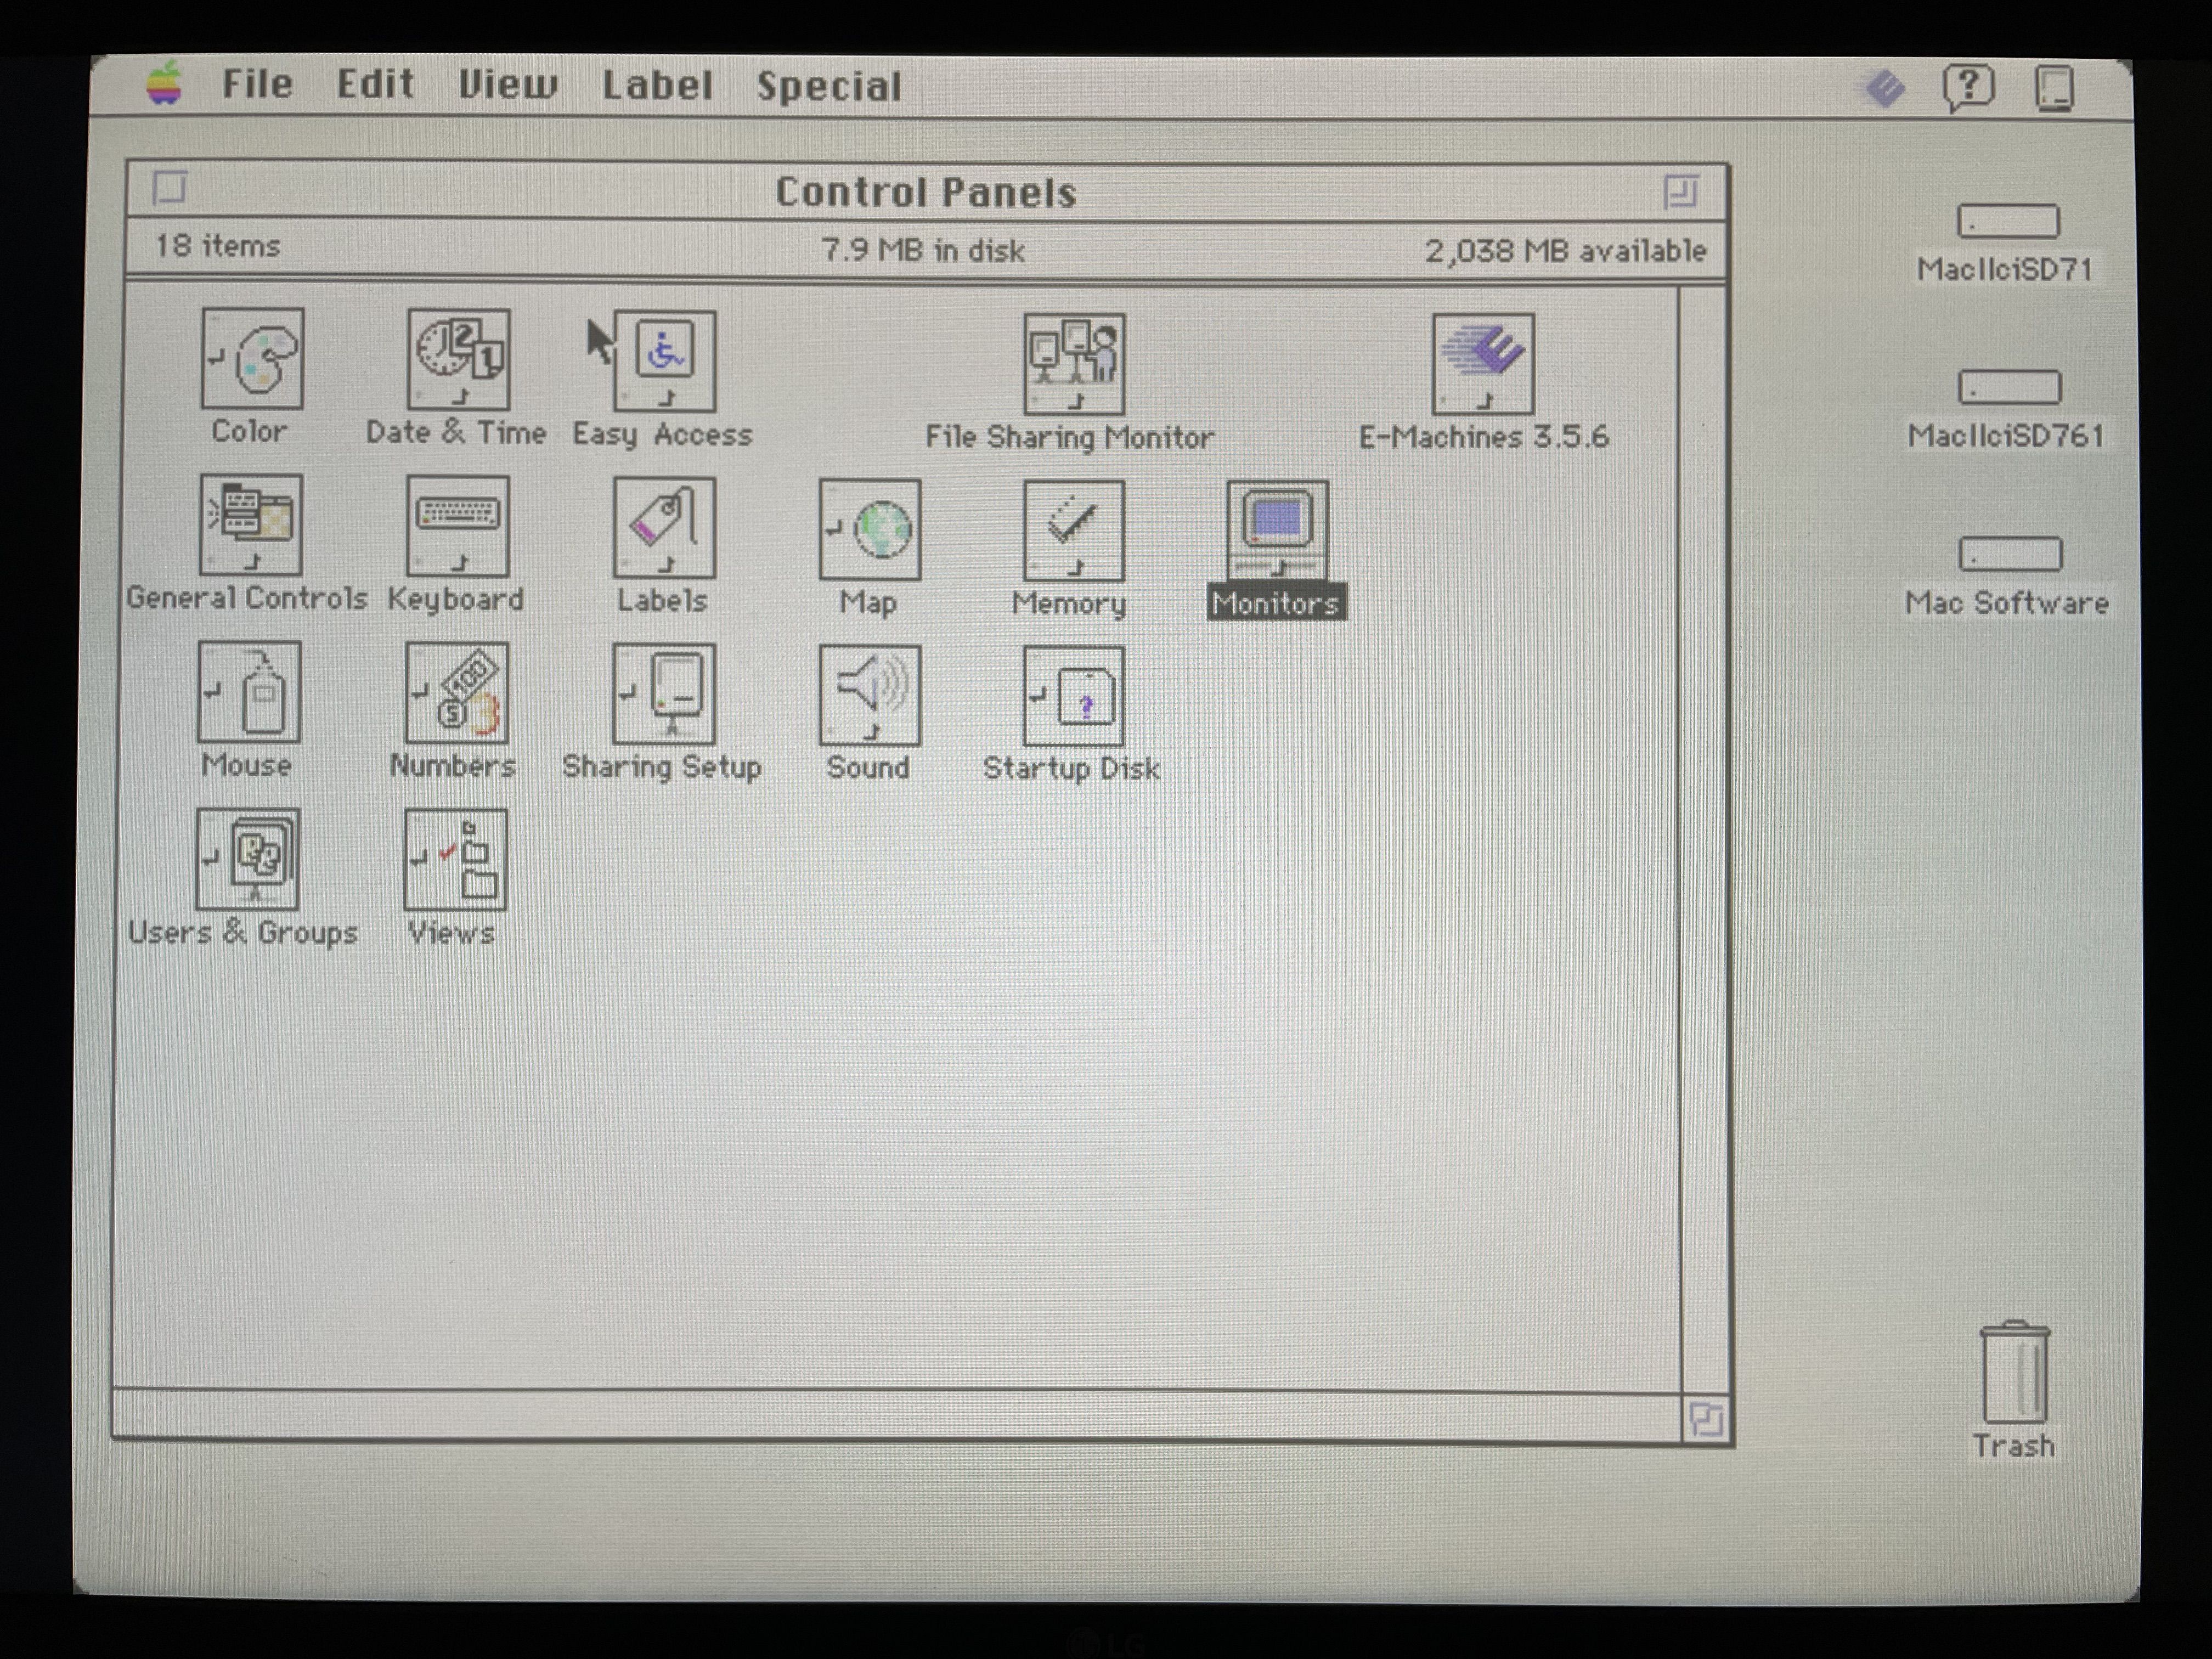This screenshot has height=1659, width=2212.
Task: Select the Trash icon
Action: pos(2014,1372)
